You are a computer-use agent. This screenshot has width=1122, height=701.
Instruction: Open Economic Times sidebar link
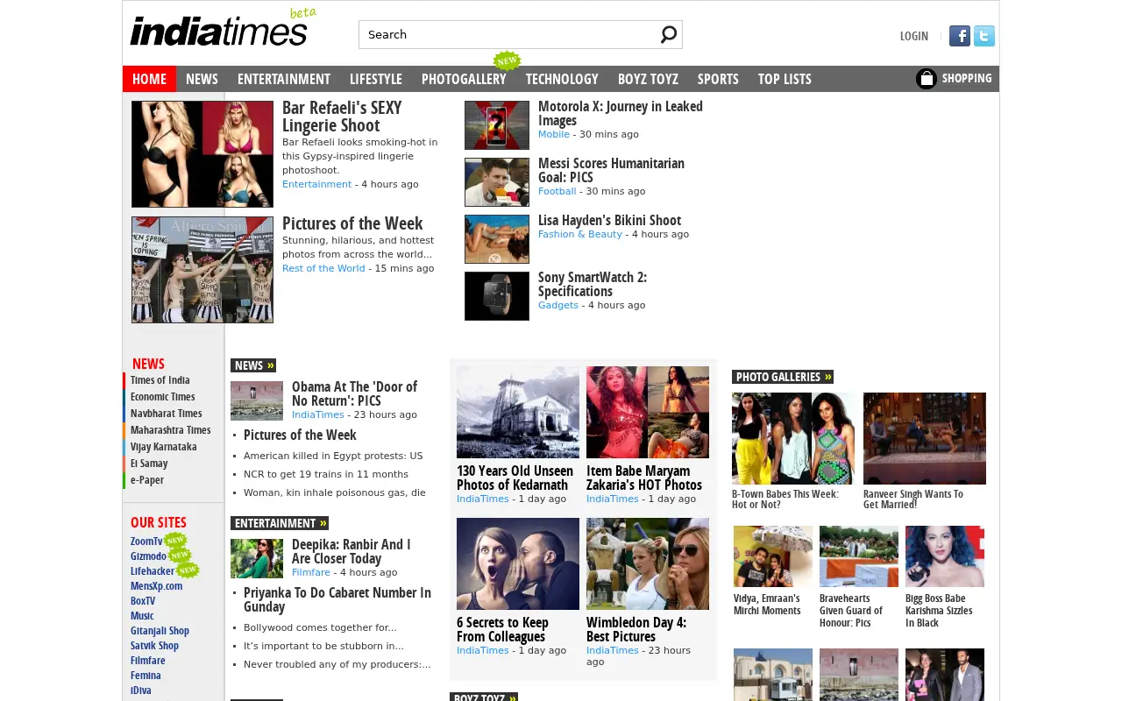point(163,397)
